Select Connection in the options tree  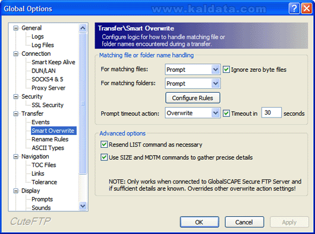[36, 54]
